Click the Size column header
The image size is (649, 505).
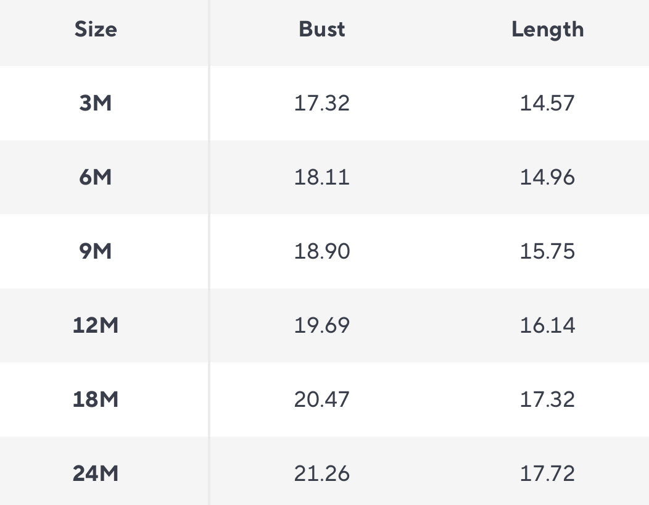(x=96, y=30)
